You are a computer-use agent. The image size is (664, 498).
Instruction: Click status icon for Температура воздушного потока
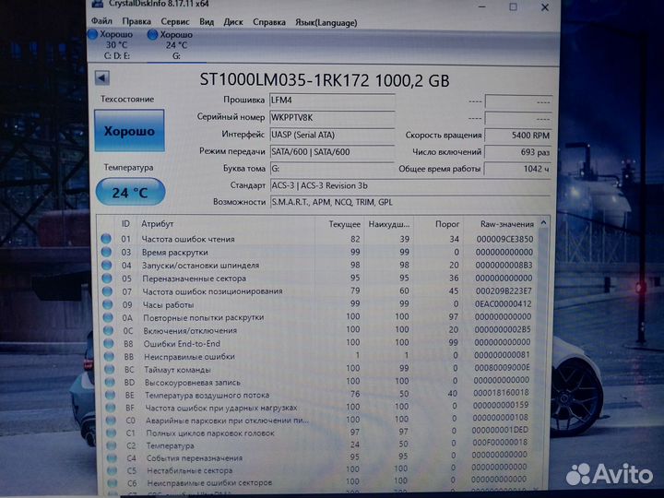point(110,395)
